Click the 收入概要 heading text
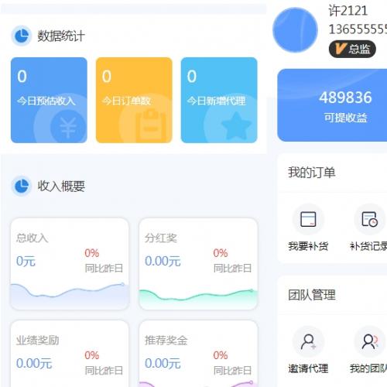This screenshot has width=387, height=387. 61,186
